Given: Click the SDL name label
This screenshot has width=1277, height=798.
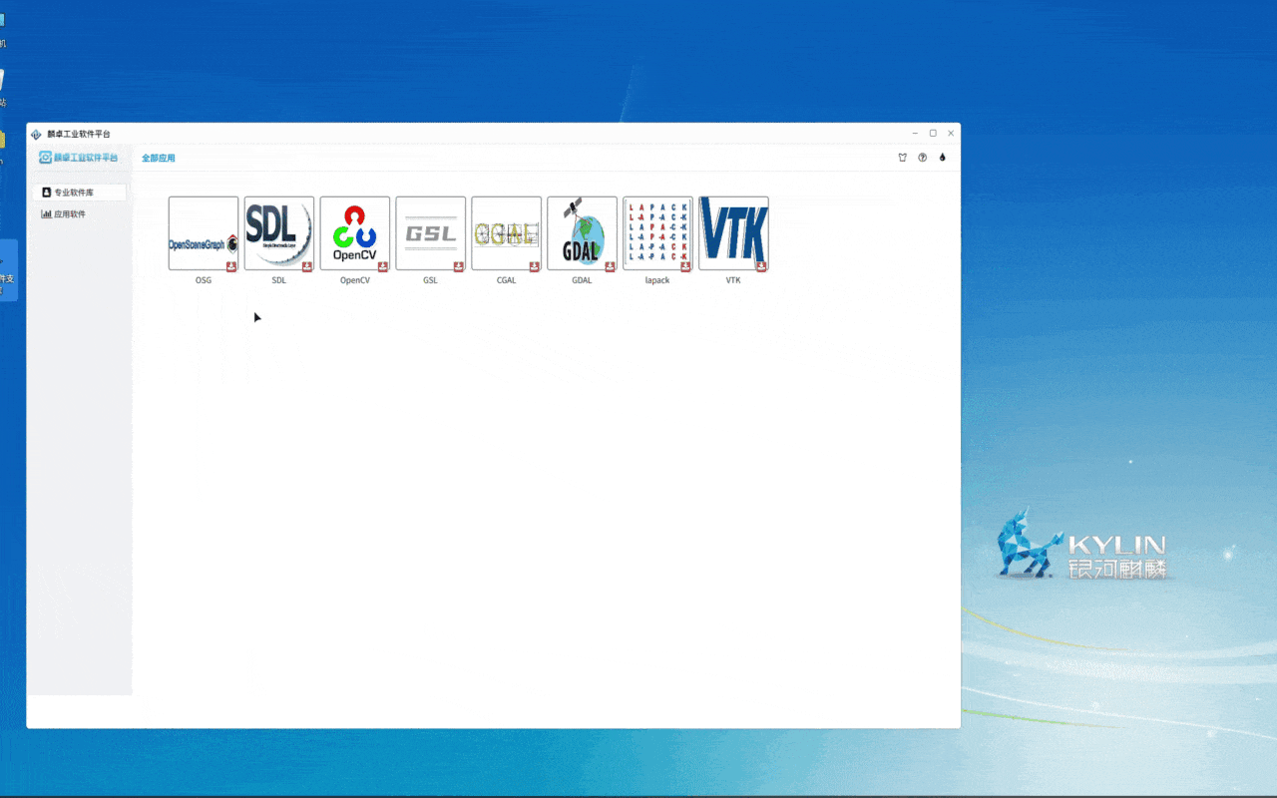Looking at the screenshot, I should 279,280.
